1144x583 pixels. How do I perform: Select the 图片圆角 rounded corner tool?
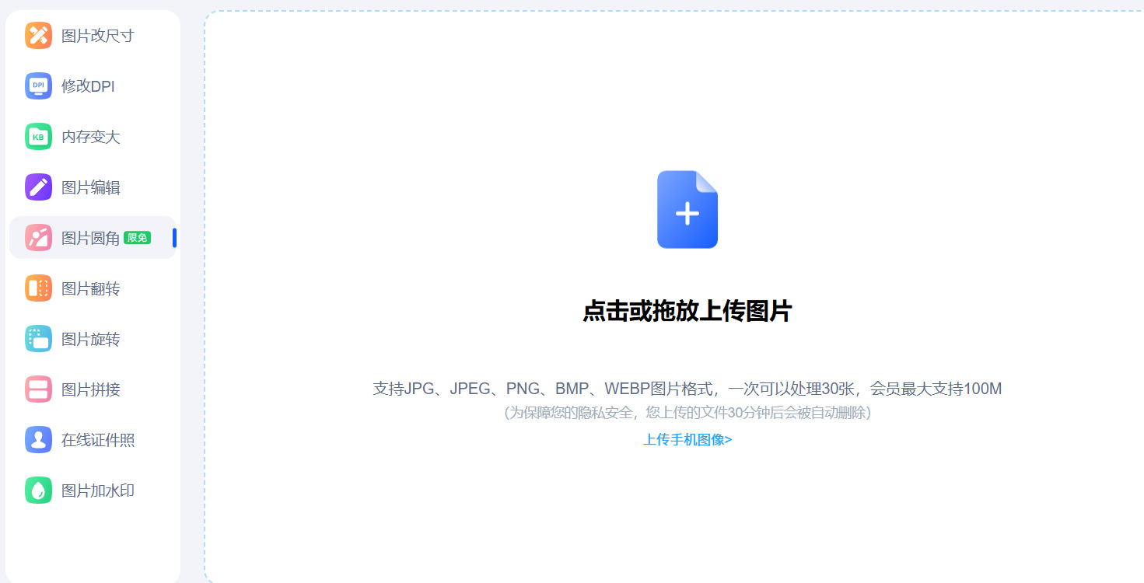point(38,237)
